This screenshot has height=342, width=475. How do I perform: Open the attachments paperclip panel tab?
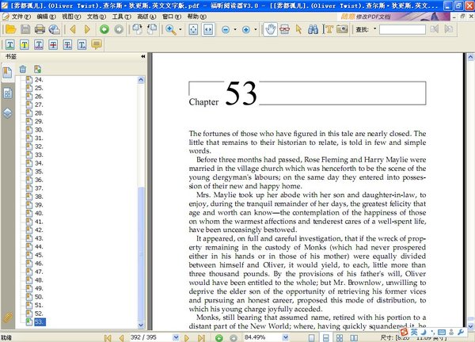[8, 317]
